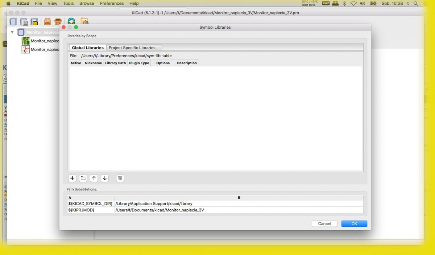Click the Options column header
This screenshot has height=255, width=435.
[163, 63]
